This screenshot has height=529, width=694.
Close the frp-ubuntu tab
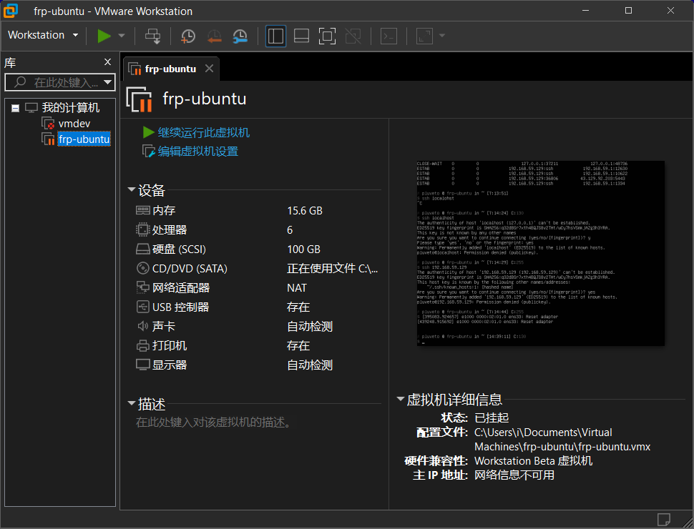[x=210, y=69]
